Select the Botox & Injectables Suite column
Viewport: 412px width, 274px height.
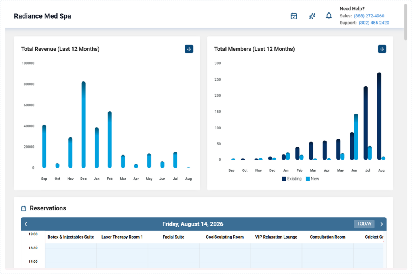coord(71,237)
